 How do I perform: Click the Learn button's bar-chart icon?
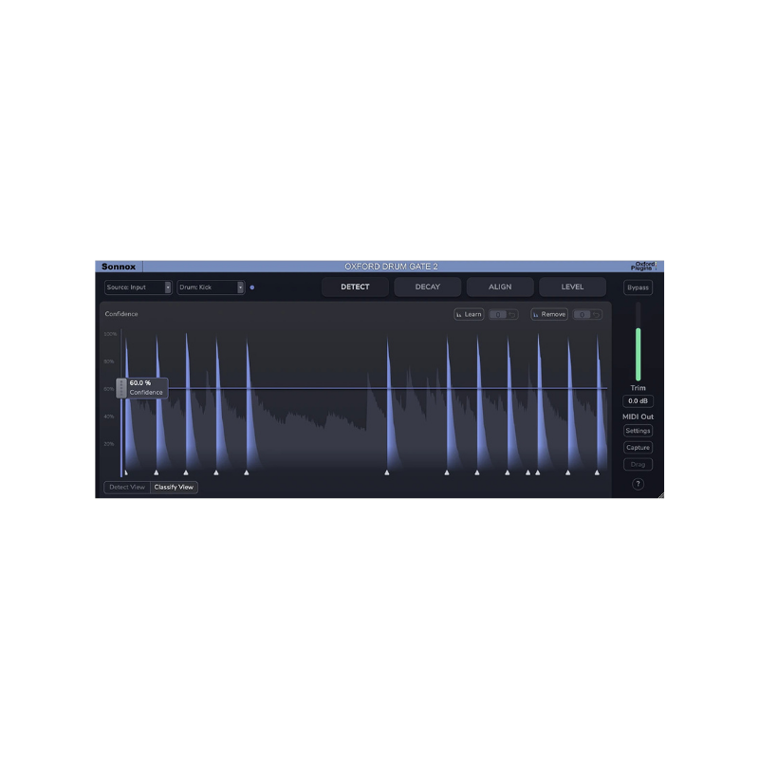tap(460, 314)
